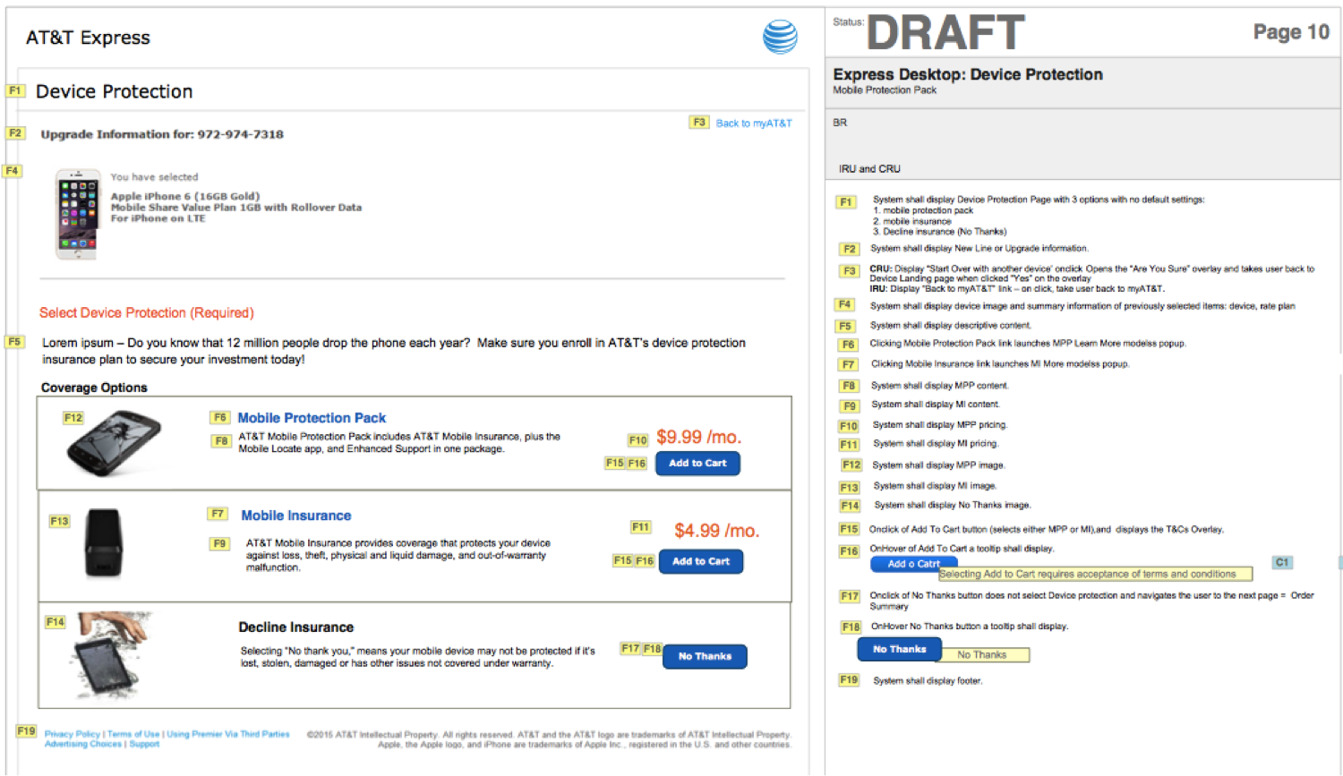Click the "IRU and CRU" section label

pos(869,168)
